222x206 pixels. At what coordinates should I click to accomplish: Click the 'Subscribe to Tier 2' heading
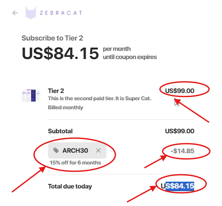tap(52, 38)
